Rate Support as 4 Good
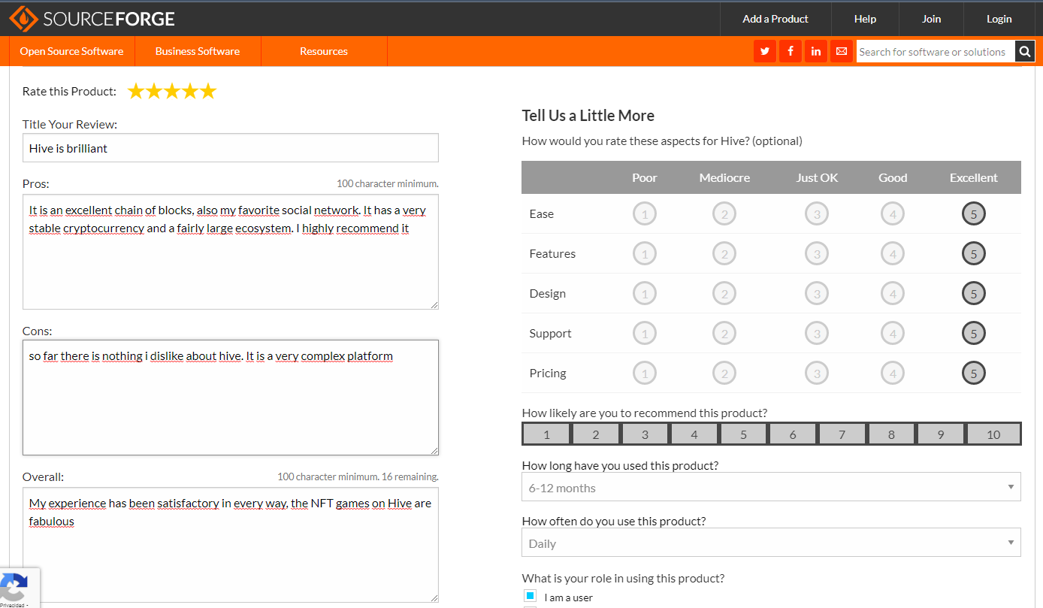Viewport: 1043px width, 608px height. 893,334
